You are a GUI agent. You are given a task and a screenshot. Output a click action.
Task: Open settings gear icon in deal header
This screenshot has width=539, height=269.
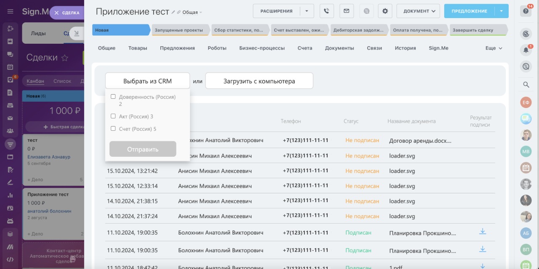click(x=385, y=11)
